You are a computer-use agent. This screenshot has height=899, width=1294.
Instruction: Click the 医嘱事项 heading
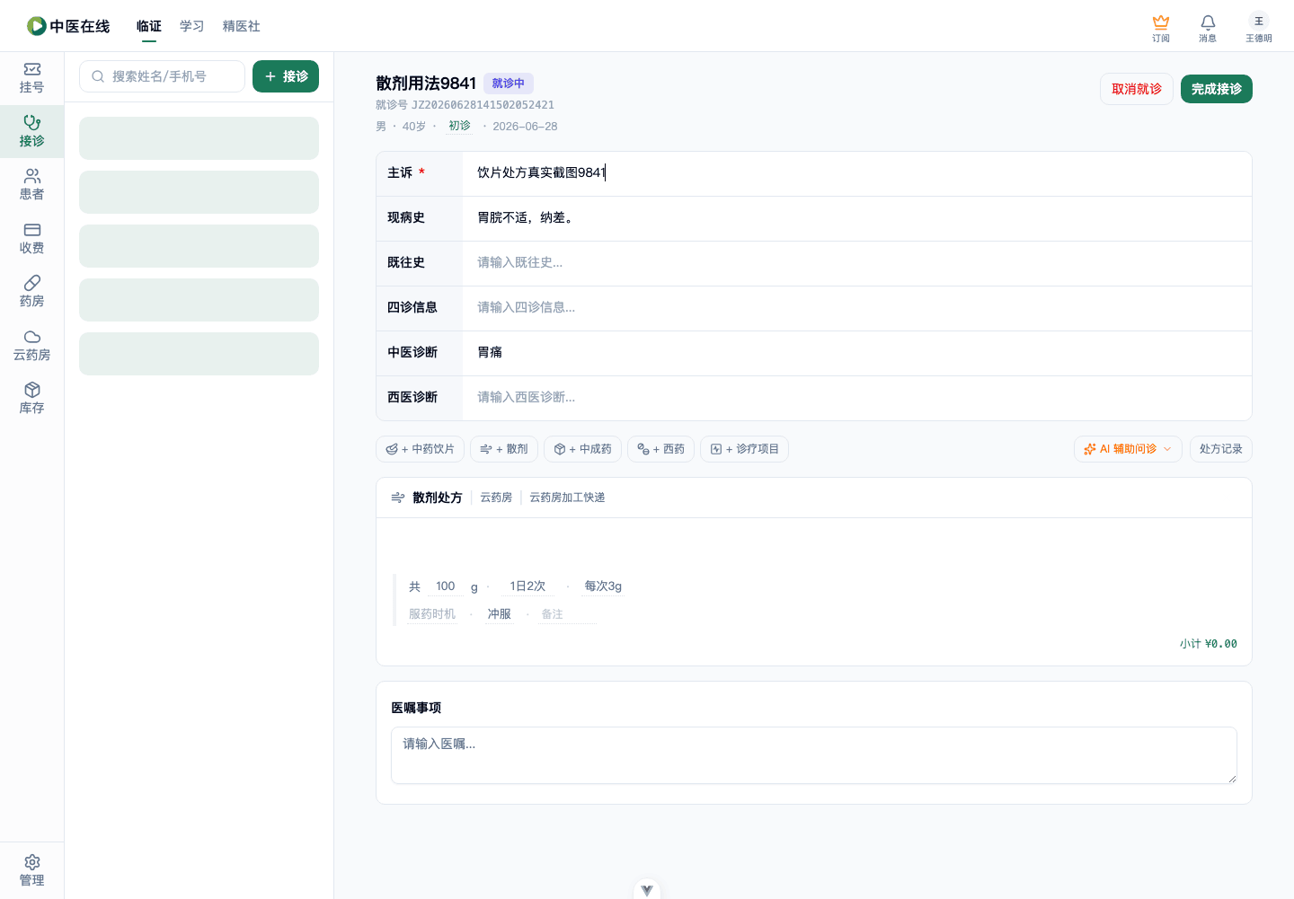tap(416, 708)
